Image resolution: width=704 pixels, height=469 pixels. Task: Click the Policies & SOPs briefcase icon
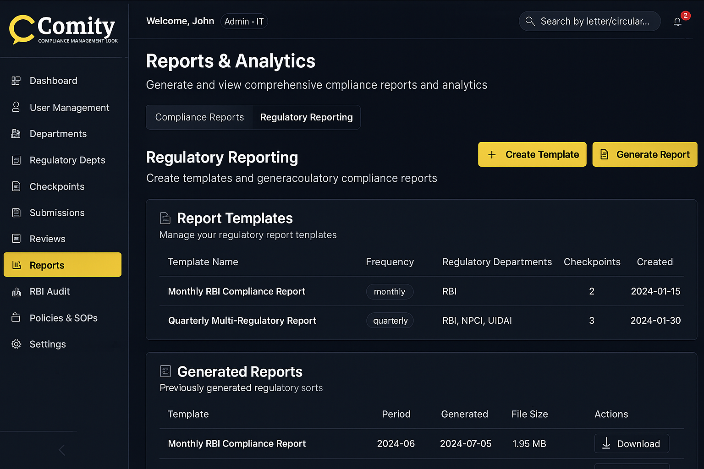pos(16,317)
